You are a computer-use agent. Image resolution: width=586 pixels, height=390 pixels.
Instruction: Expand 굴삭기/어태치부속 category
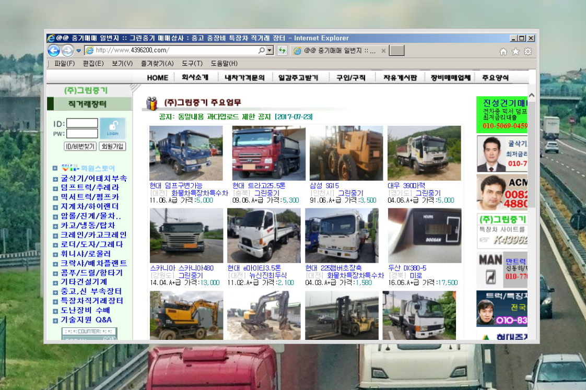point(55,179)
